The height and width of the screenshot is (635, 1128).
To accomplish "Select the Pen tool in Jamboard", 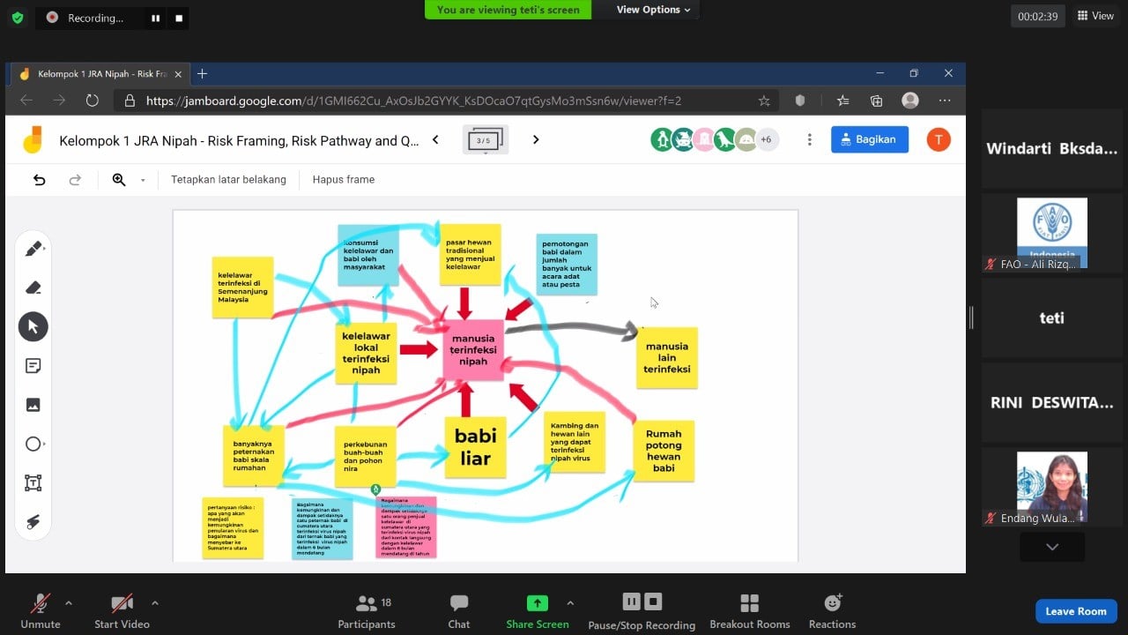I will tap(33, 249).
